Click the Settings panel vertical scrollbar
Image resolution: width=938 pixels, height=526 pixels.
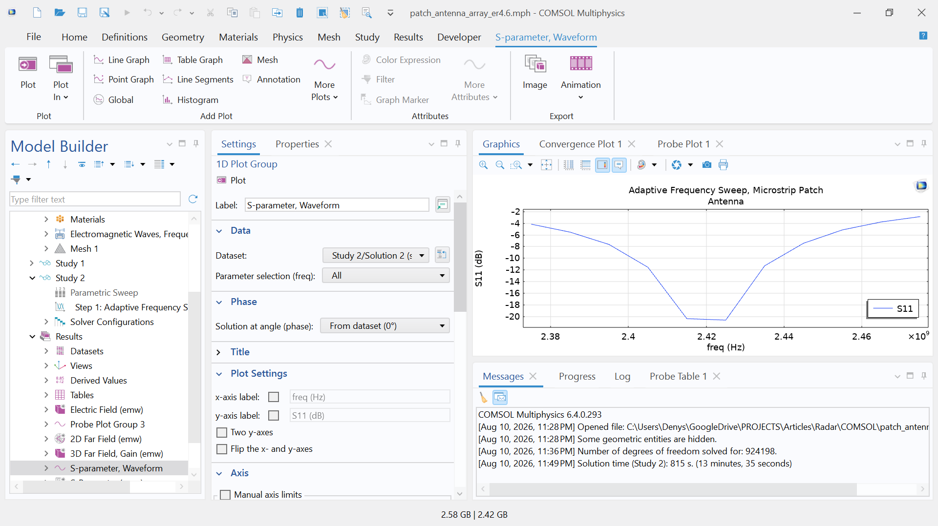point(460,257)
